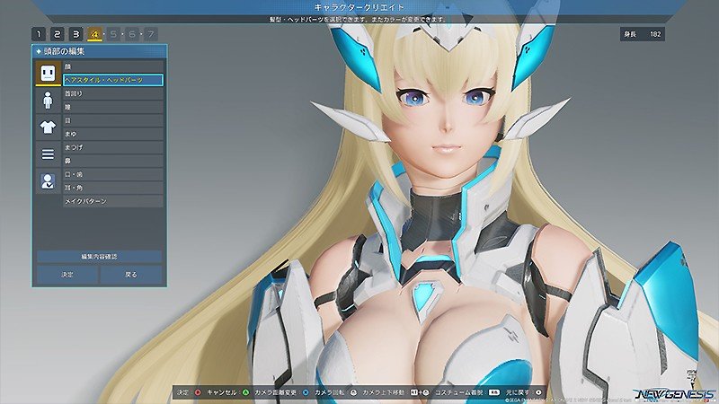The height and width of the screenshot is (404, 719).
Task: Open ヘアスタイル・ヘッドパーツ entry
Action: (113, 80)
